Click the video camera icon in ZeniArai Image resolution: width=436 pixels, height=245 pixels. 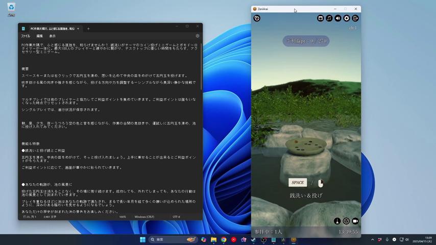355,221
